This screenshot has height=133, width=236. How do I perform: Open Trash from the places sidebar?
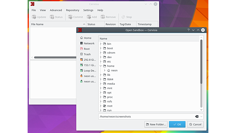pyautogui.click(x=87, y=54)
